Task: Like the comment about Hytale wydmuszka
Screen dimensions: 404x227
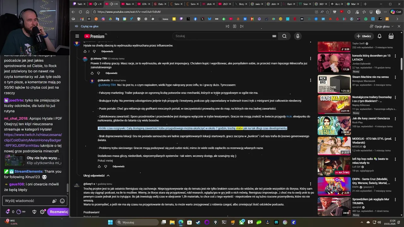Action: tap(85, 51)
